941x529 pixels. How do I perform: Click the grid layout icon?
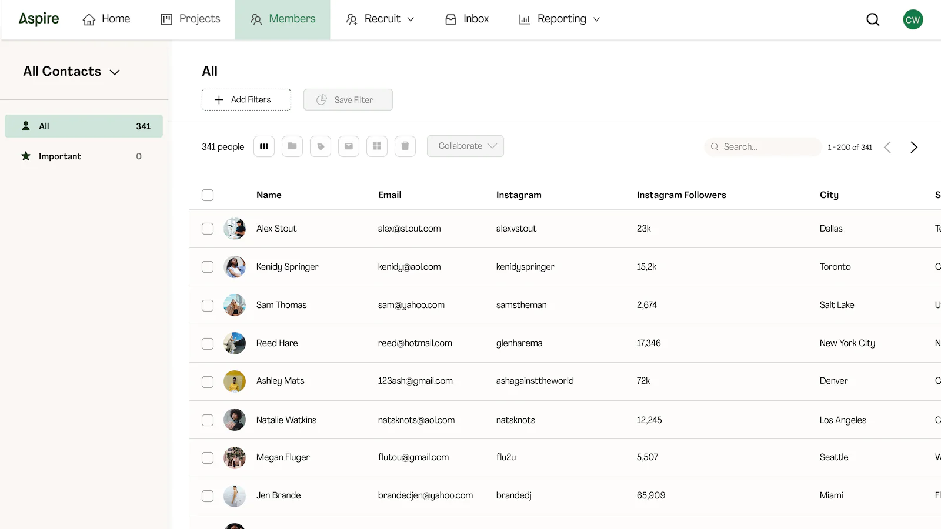point(377,146)
